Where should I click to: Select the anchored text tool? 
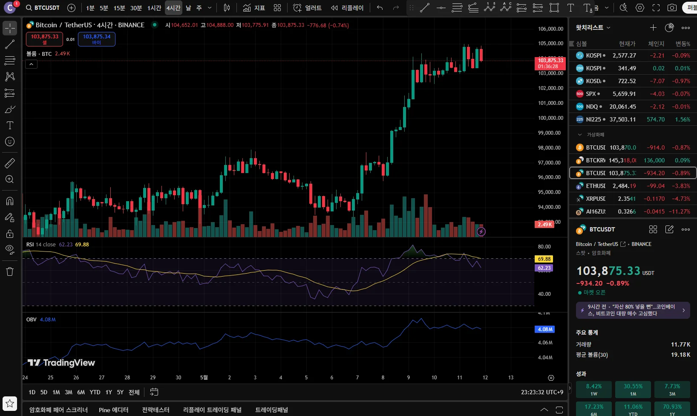[x=588, y=8]
